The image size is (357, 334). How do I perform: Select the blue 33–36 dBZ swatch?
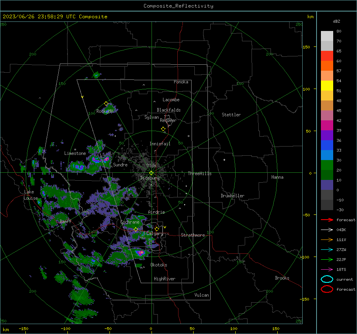[x=327, y=145]
